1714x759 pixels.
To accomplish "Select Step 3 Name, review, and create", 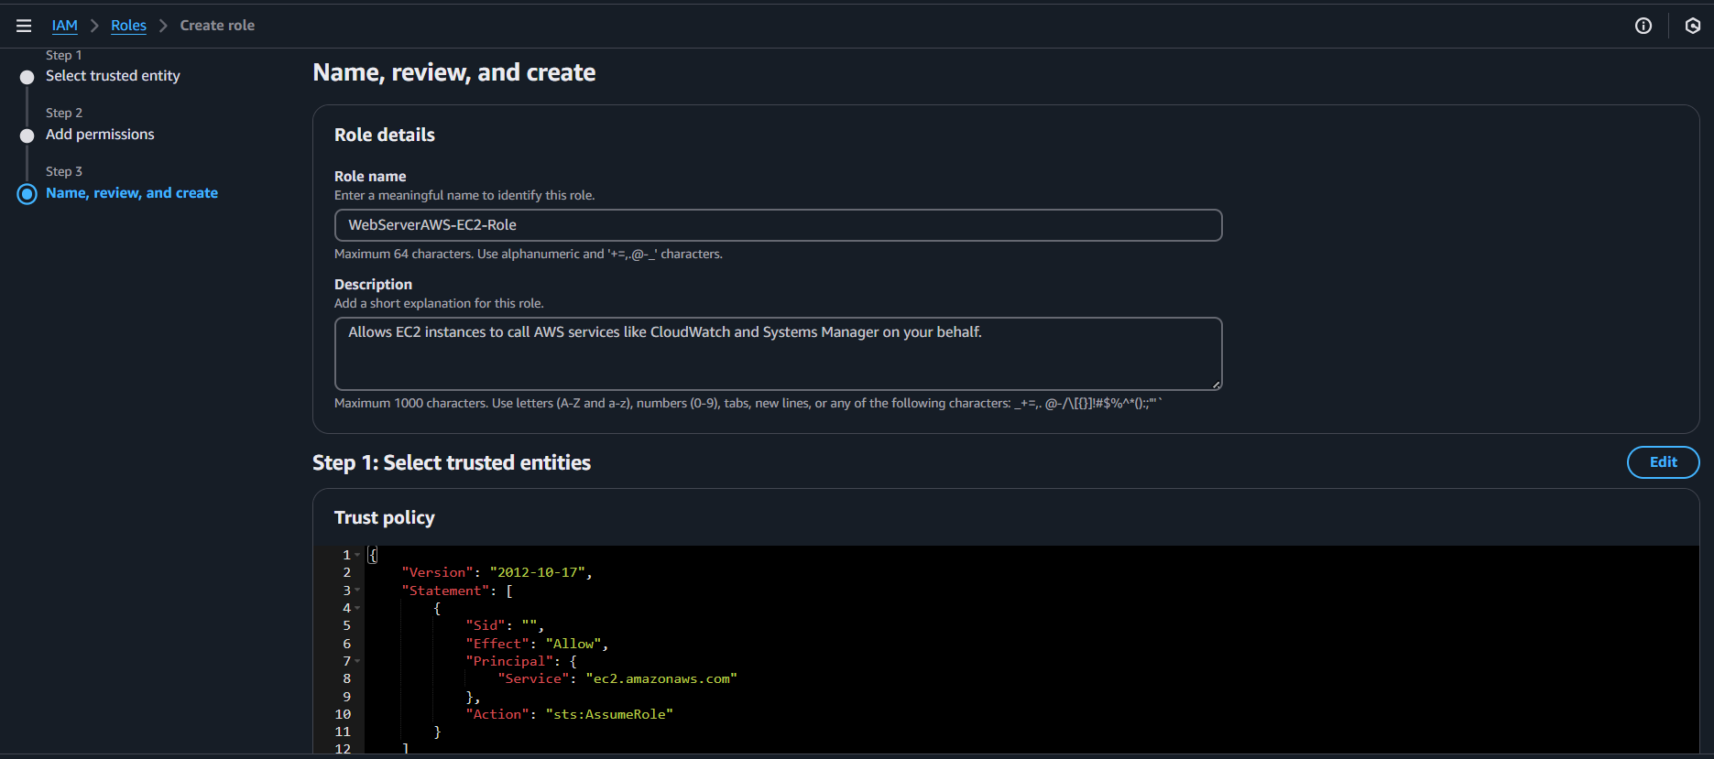I will coord(132,193).
